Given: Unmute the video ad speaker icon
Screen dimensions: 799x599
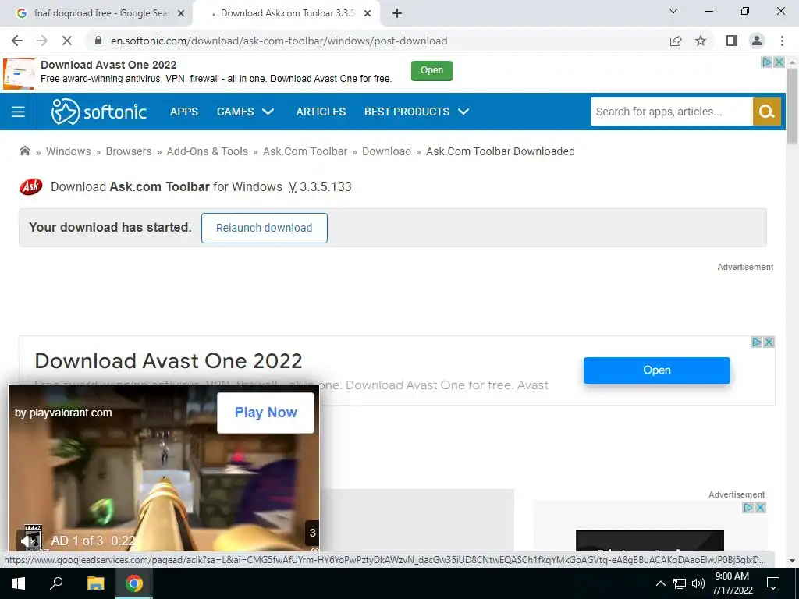Looking at the screenshot, I should 29,541.
